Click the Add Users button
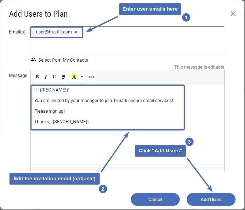Image resolution: width=245 pixels, height=210 pixels. [211, 199]
